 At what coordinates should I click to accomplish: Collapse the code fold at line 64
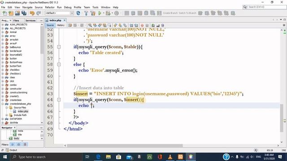[59, 100]
